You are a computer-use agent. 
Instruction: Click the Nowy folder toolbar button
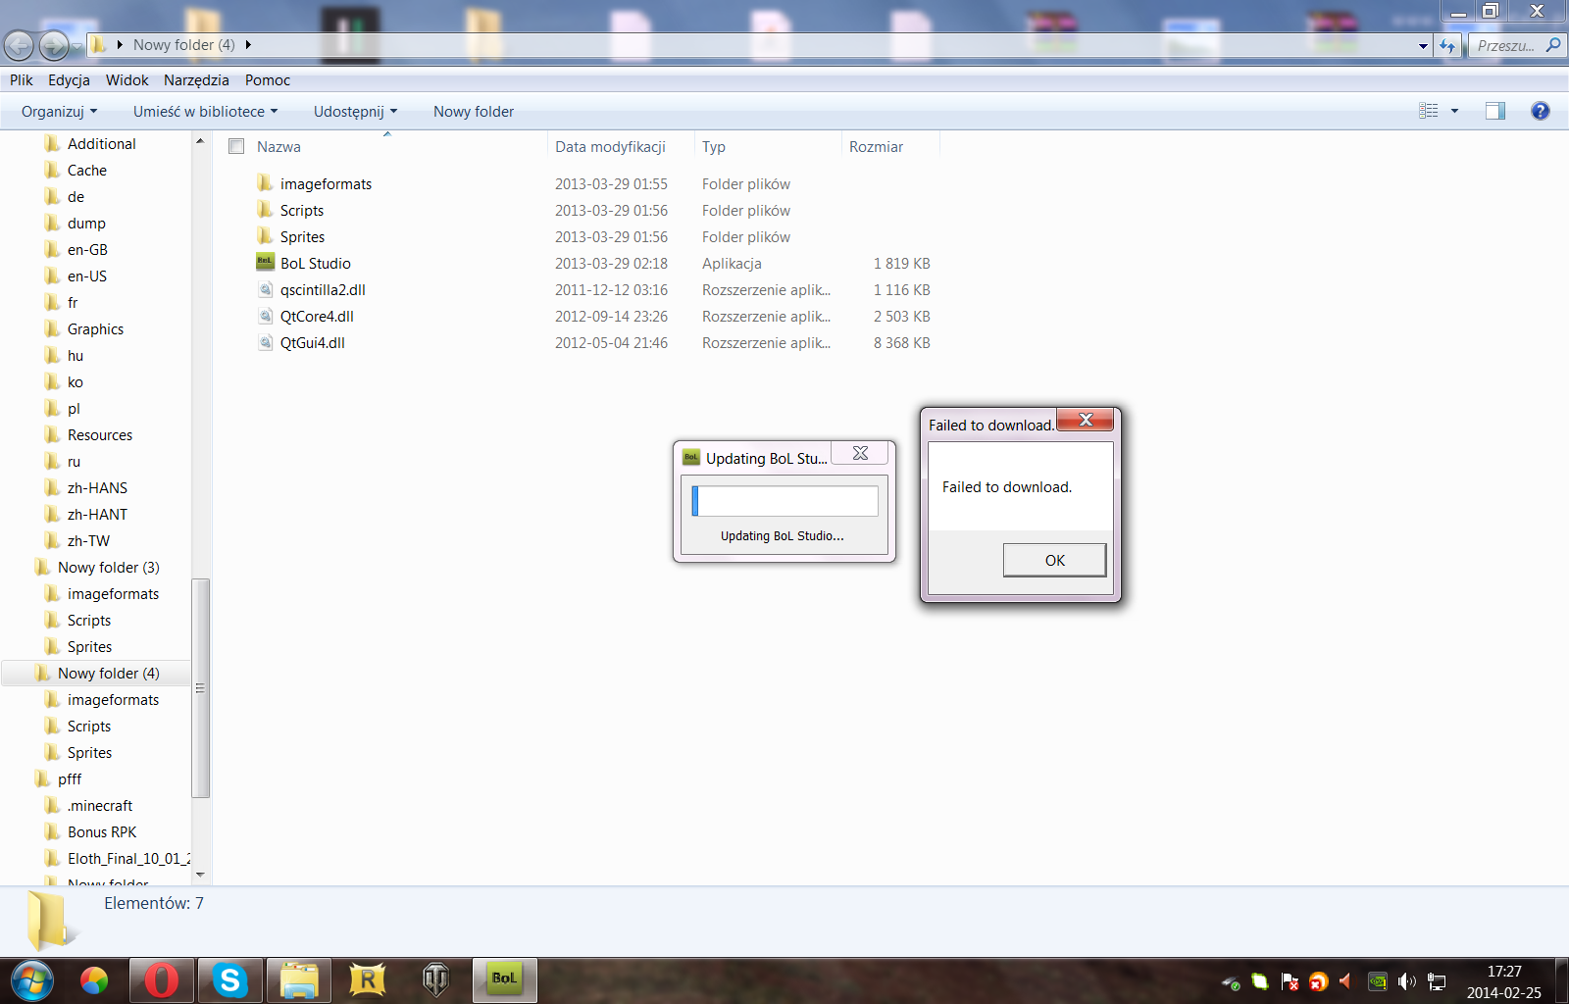[x=474, y=112]
